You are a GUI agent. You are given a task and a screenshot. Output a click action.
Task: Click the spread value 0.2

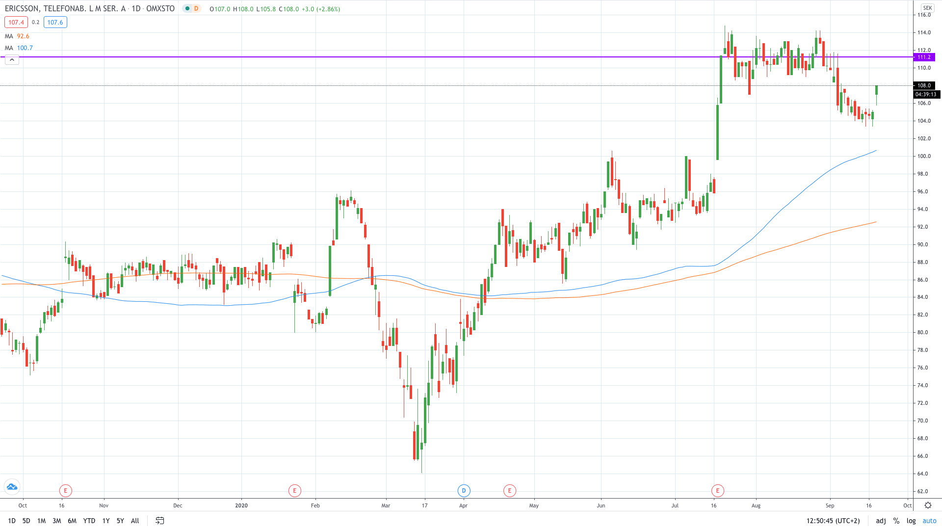[35, 22]
